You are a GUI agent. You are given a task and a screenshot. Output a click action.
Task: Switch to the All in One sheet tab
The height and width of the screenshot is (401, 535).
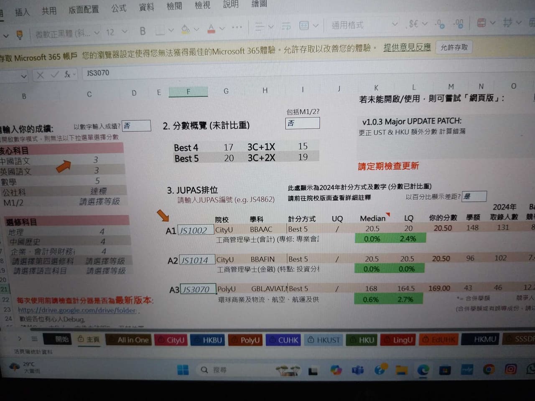click(128, 340)
